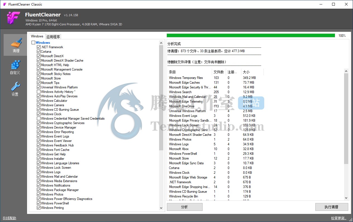Select Windows Event Logs result row

(x=216, y=116)
